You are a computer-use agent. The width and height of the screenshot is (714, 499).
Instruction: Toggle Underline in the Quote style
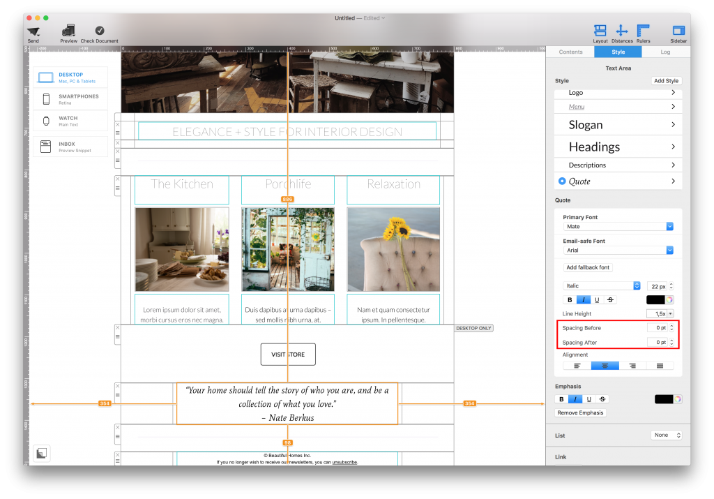597,300
